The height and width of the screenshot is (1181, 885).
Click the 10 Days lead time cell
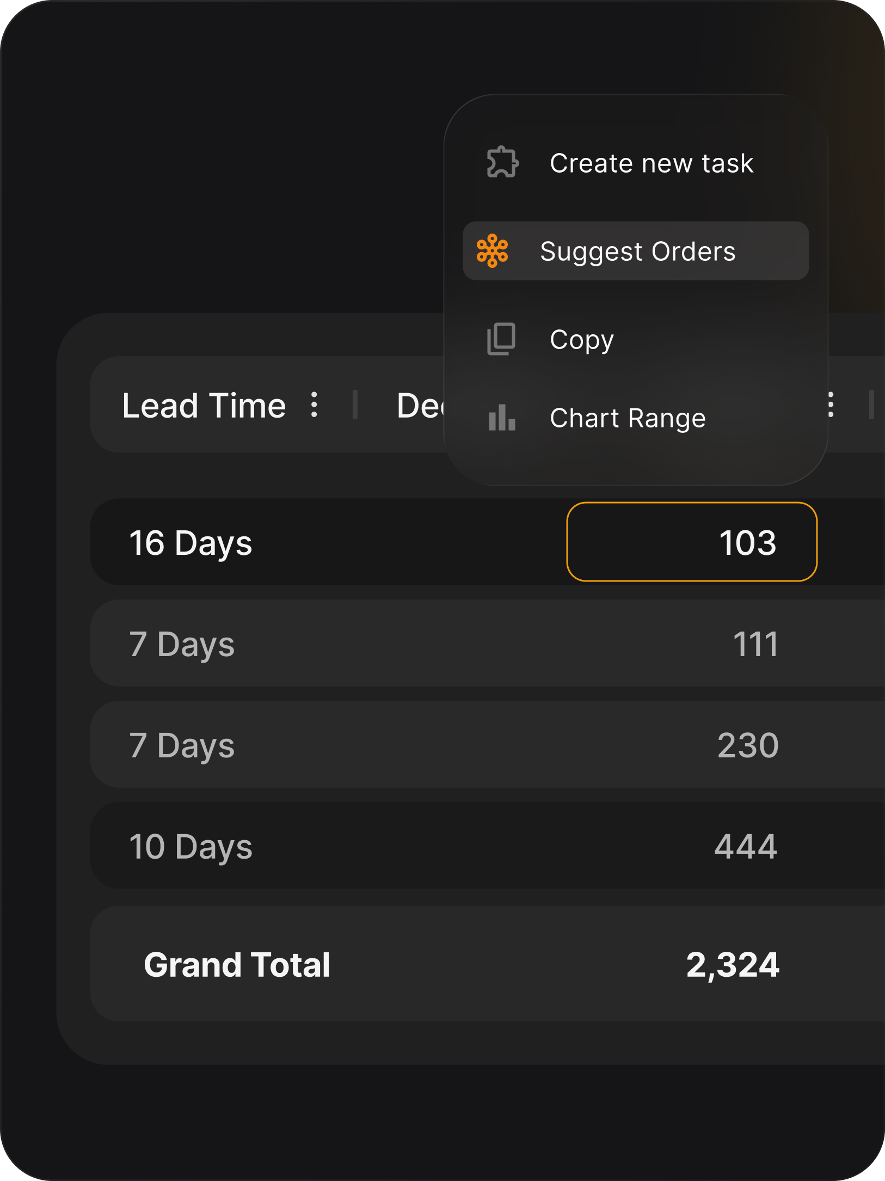pyautogui.click(x=190, y=847)
